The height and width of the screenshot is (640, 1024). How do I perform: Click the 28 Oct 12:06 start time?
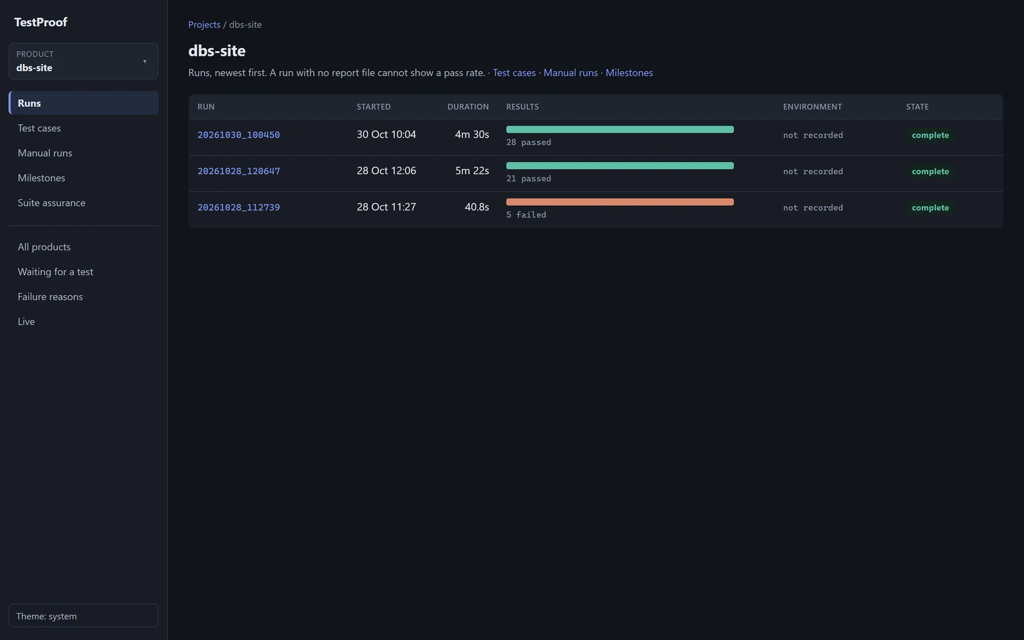[387, 171]
